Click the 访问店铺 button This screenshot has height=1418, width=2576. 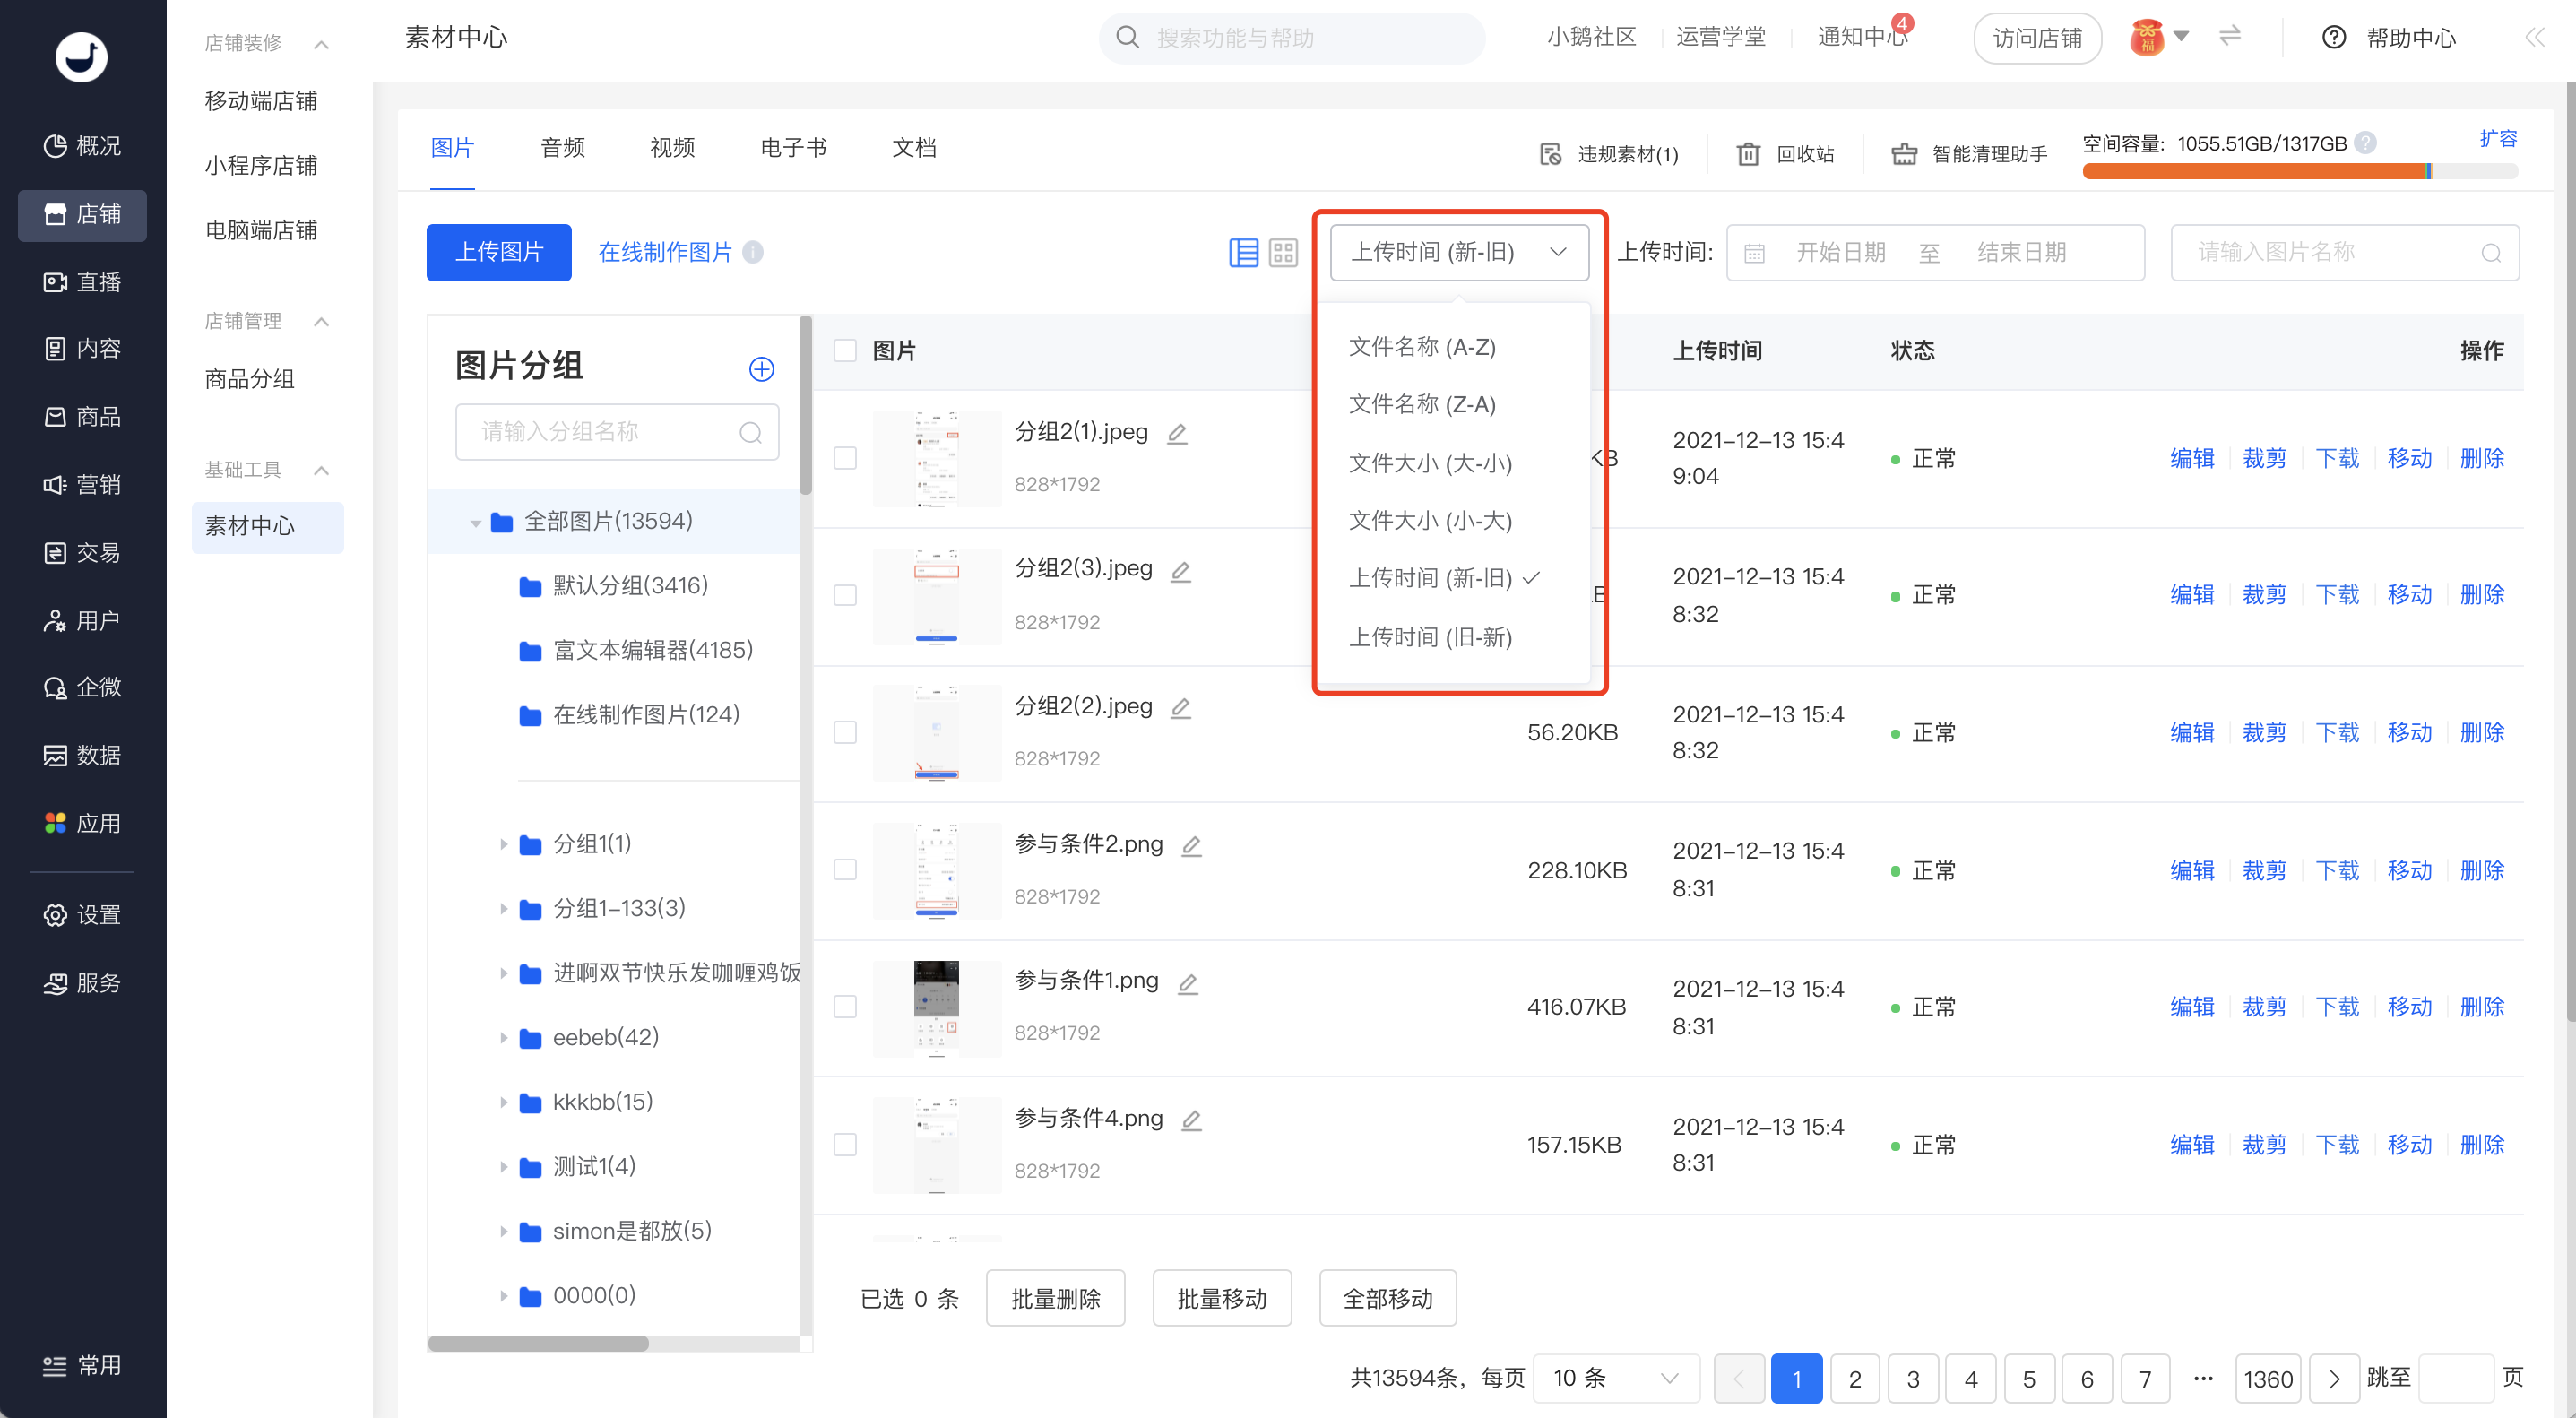[x=2037, y=39]
